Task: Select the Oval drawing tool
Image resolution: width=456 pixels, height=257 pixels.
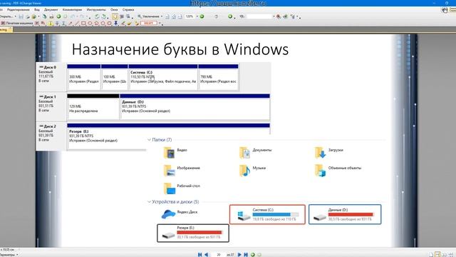Action: (90, 24)
